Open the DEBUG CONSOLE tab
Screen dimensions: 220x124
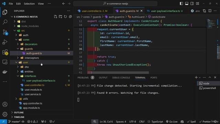[121, 77]
